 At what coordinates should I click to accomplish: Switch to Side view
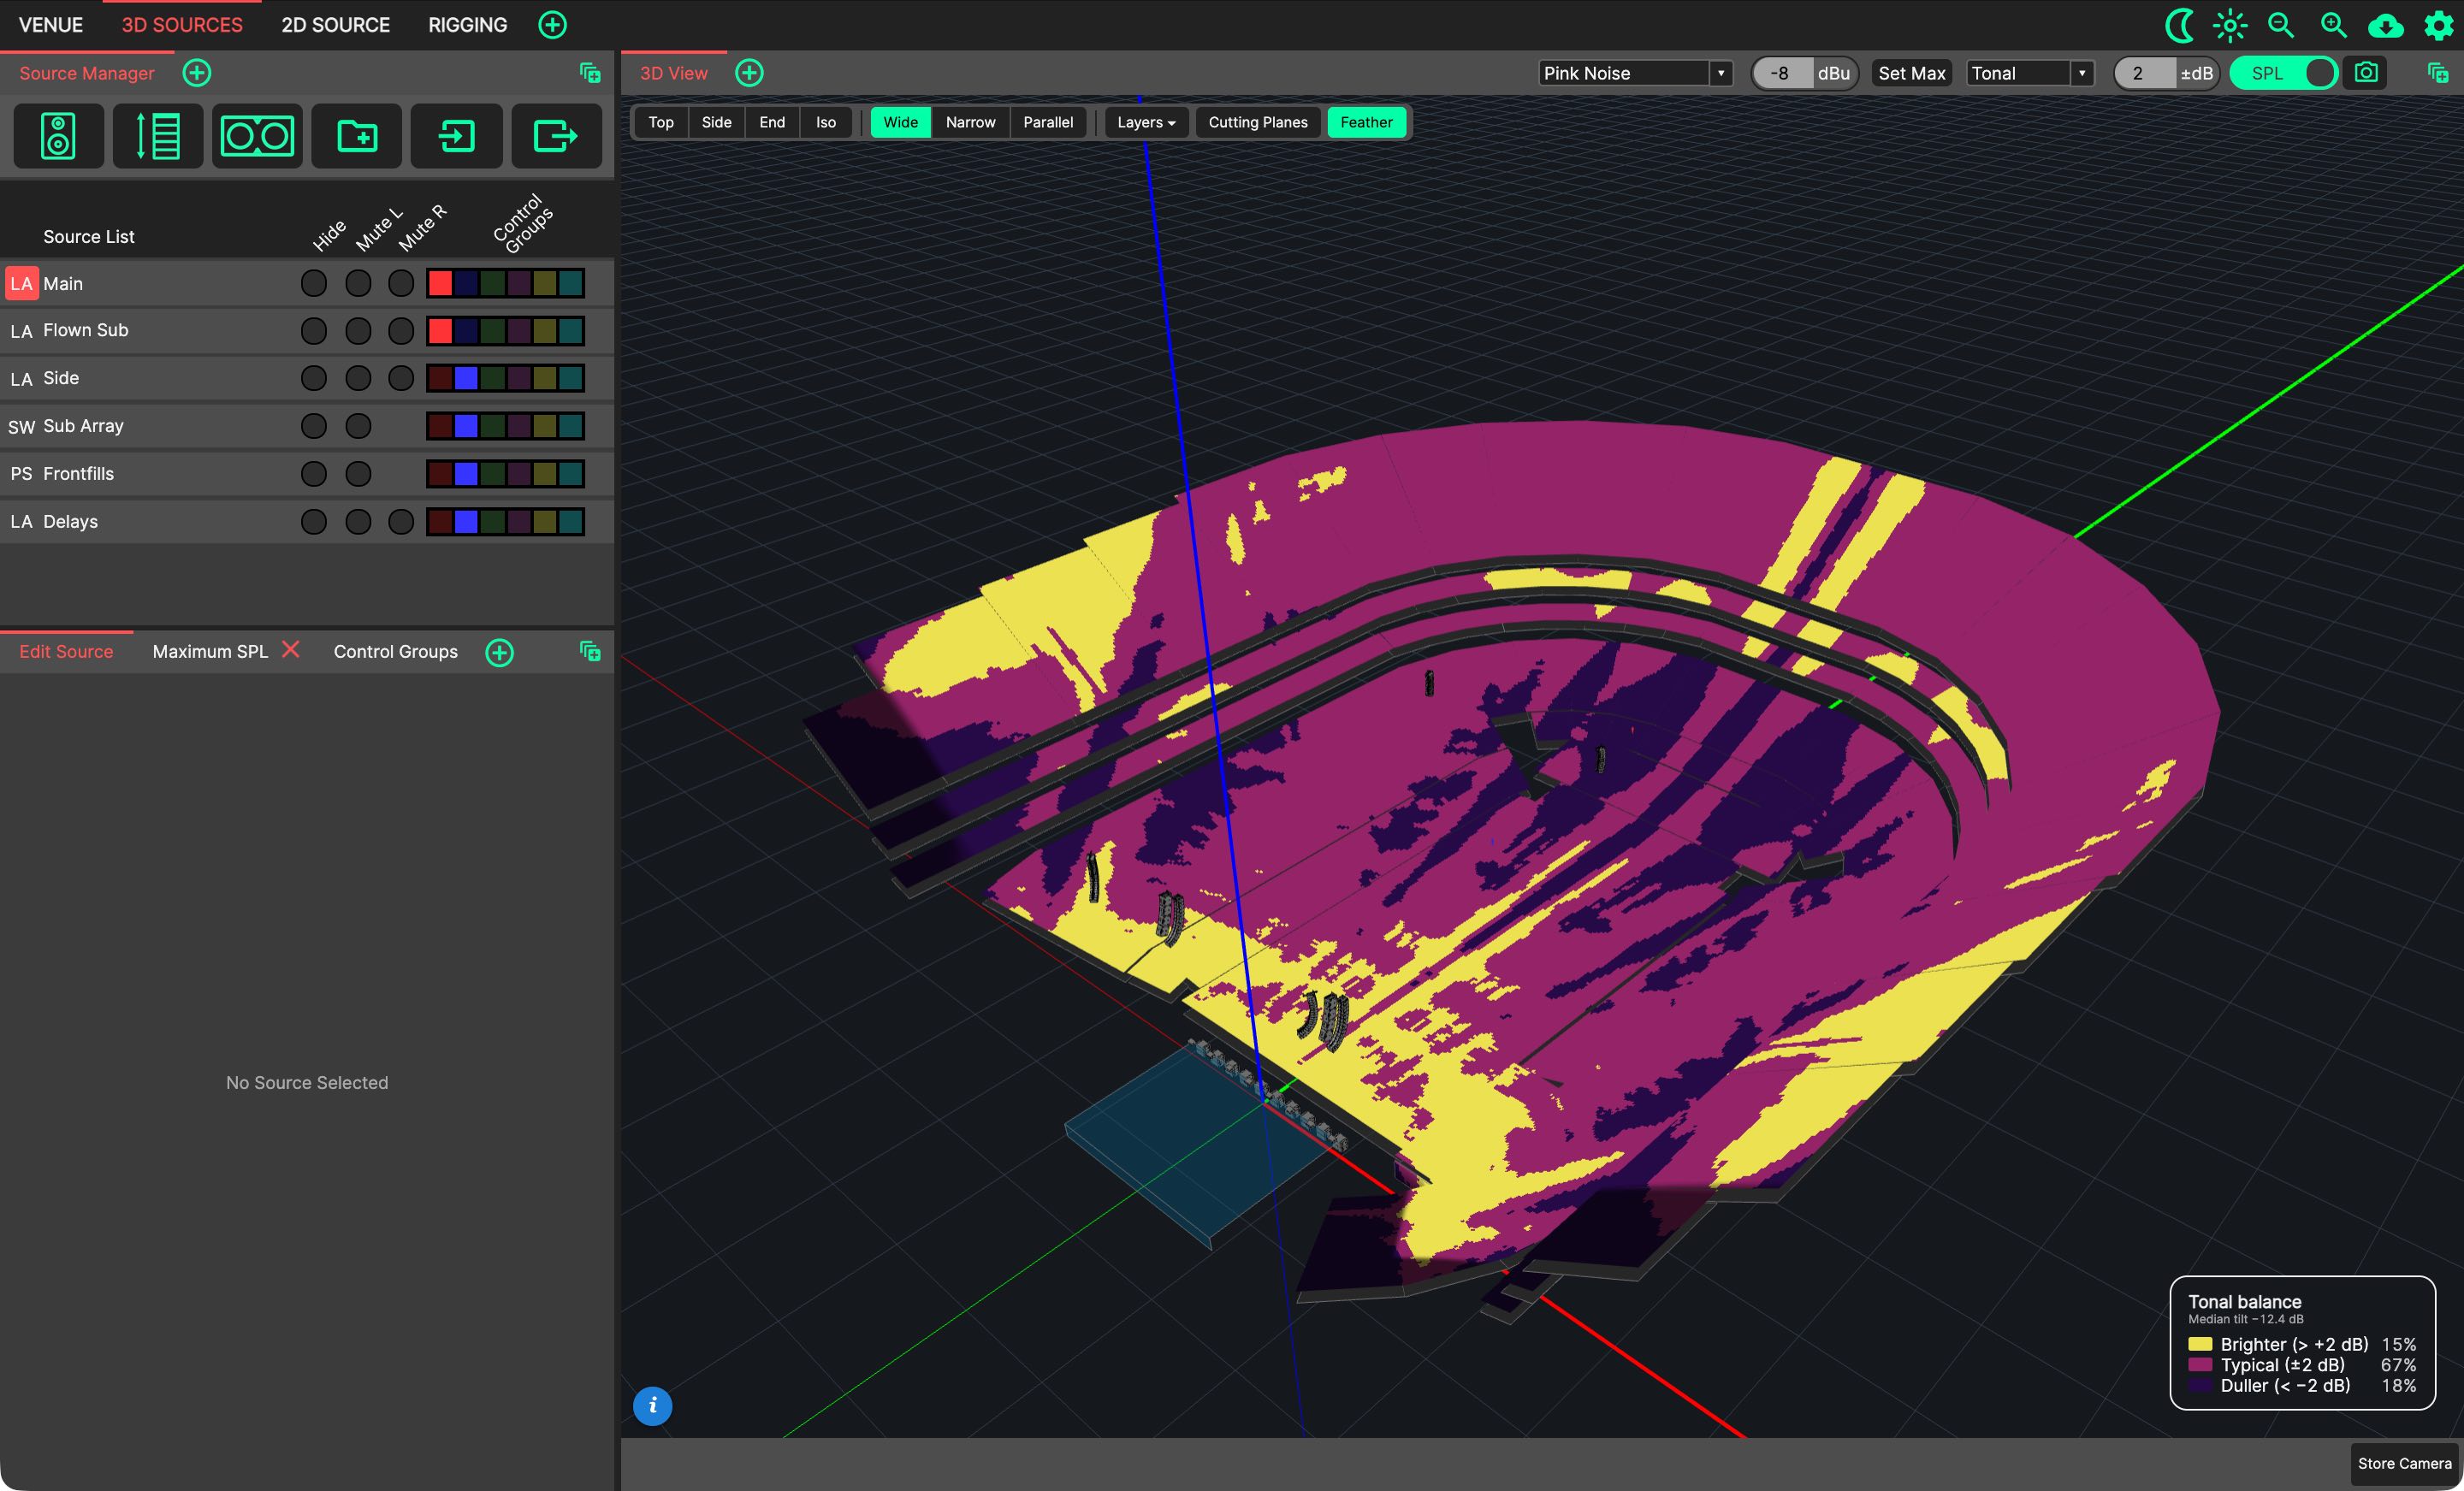click(x=716, y=122)
